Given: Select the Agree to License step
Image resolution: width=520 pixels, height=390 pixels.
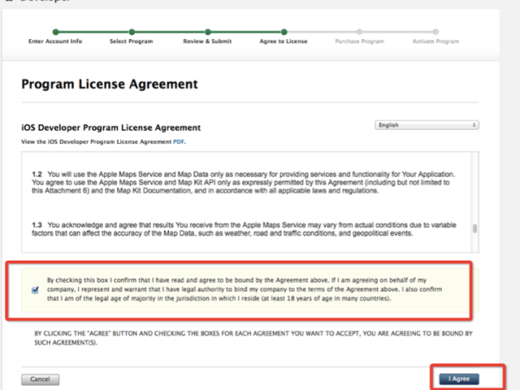Looking at the screenshot, I should click(283, 41).
